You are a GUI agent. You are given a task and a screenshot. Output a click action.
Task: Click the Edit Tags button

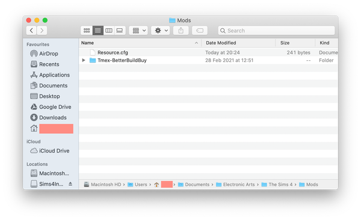tap(200, 31)
